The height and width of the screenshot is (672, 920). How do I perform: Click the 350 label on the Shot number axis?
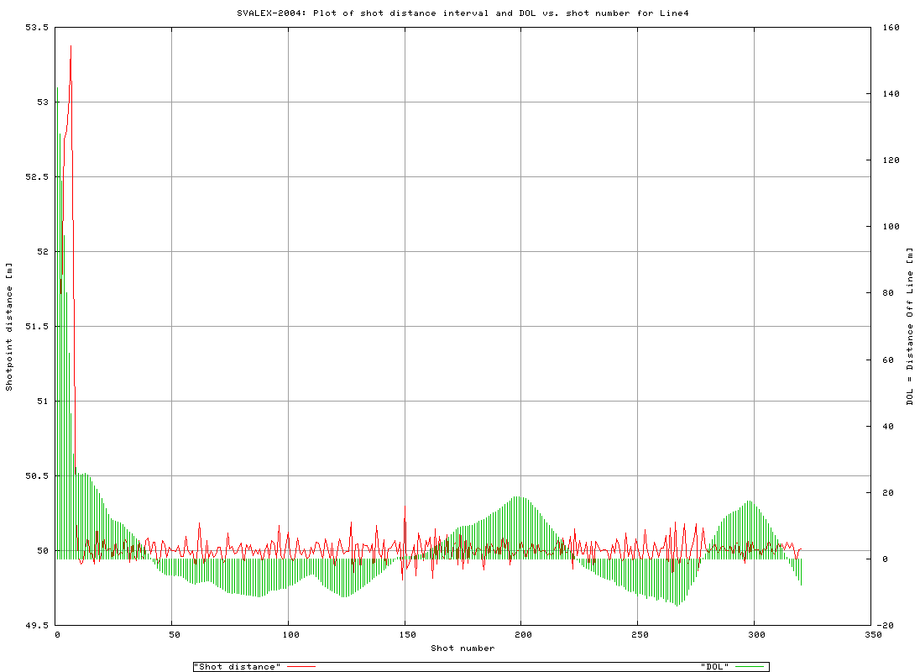tap(873, 633)
